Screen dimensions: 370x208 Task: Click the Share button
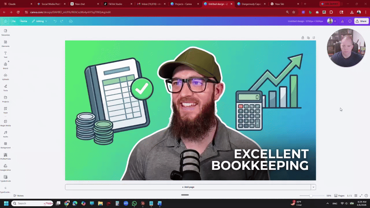pyautogui.click(x=361, y=21)
